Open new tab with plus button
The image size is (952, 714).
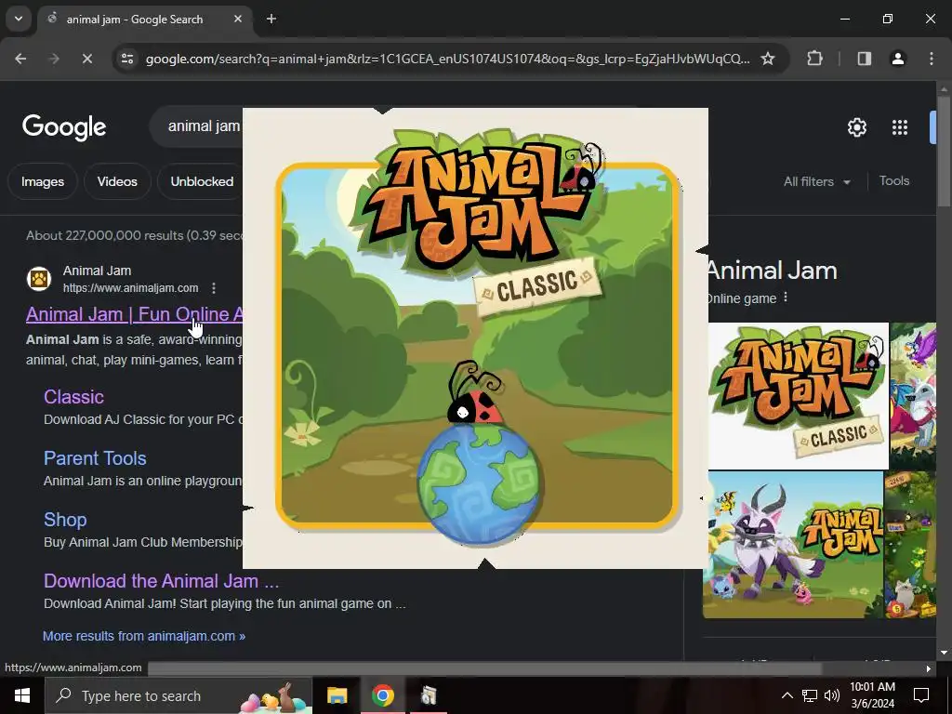pyautogui.click(x=271, y=19)
